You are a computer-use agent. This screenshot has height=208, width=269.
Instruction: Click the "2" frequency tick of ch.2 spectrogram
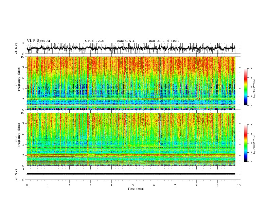coord(23,155)
